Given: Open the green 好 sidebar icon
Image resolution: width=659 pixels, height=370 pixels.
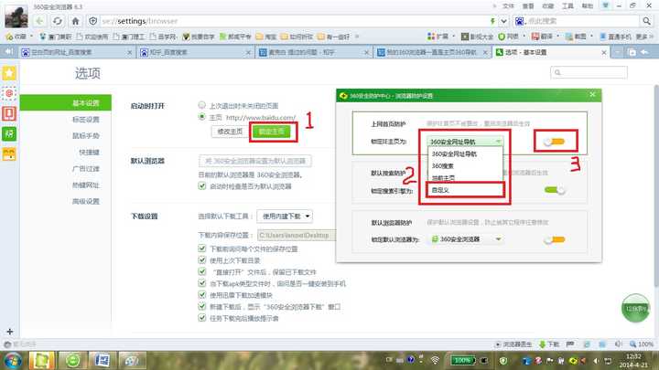Looking at the screenshot, I should (x=9, y=134).
